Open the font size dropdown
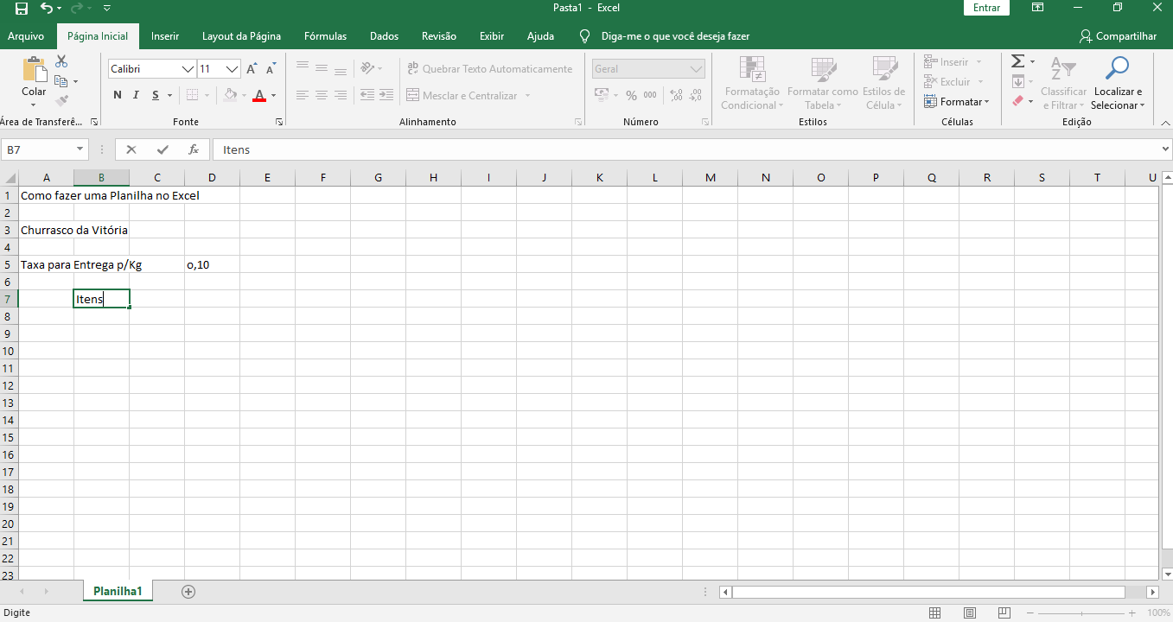 pyautogui.click(x=232, y=69)
